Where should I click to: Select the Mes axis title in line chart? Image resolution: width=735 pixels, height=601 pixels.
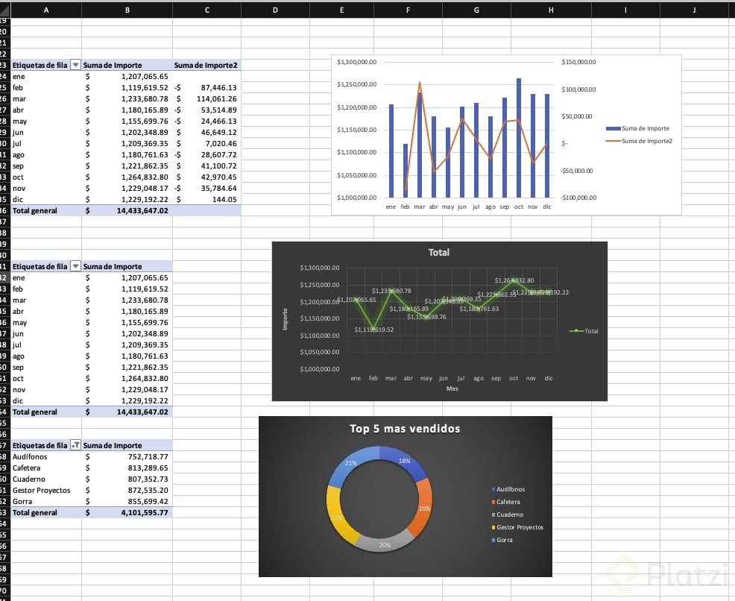[452, 388]
